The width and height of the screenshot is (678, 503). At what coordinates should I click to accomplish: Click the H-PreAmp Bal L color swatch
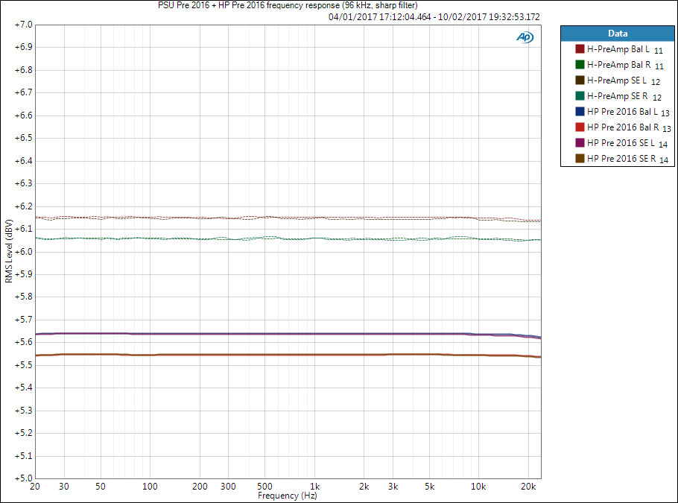pyautogui.click(x=580, y=49)
